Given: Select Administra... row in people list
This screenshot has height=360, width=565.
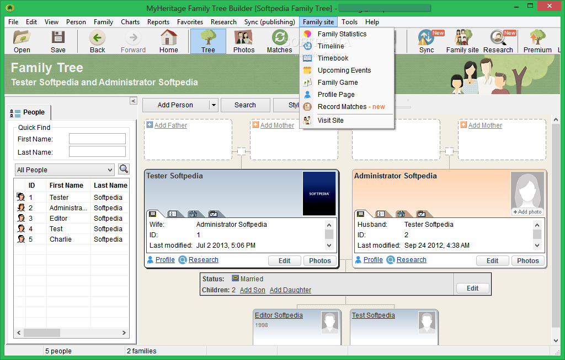Looking at the screenshot, I should tap(72, 208).
